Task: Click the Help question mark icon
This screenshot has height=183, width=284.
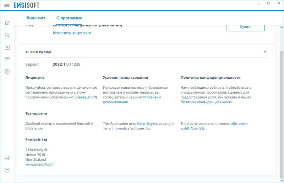Action: click(x=7, y=170)
